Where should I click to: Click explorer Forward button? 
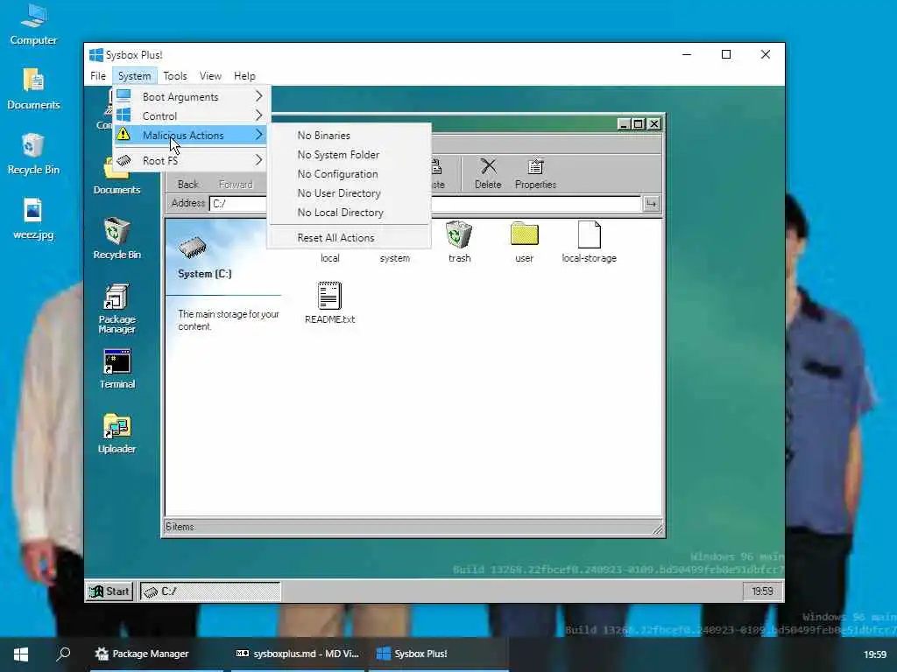pyautogui.click(x=236, y=184)
